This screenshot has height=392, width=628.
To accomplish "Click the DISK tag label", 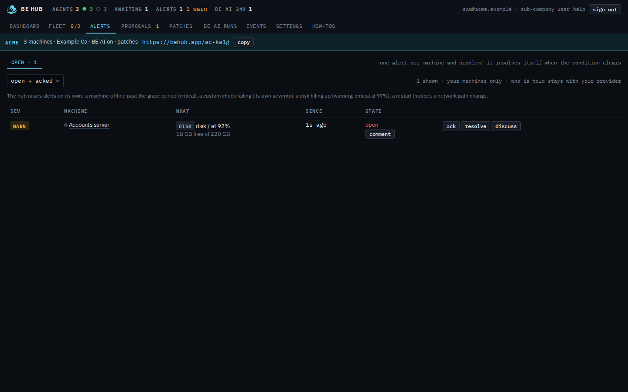I will click(x=185, y=126).
